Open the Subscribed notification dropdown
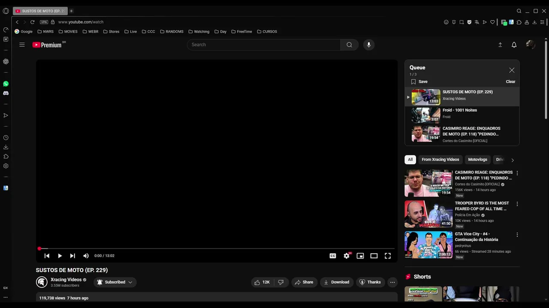The width and height of the screenshot is (549, 308). click(x=115, y=282)
